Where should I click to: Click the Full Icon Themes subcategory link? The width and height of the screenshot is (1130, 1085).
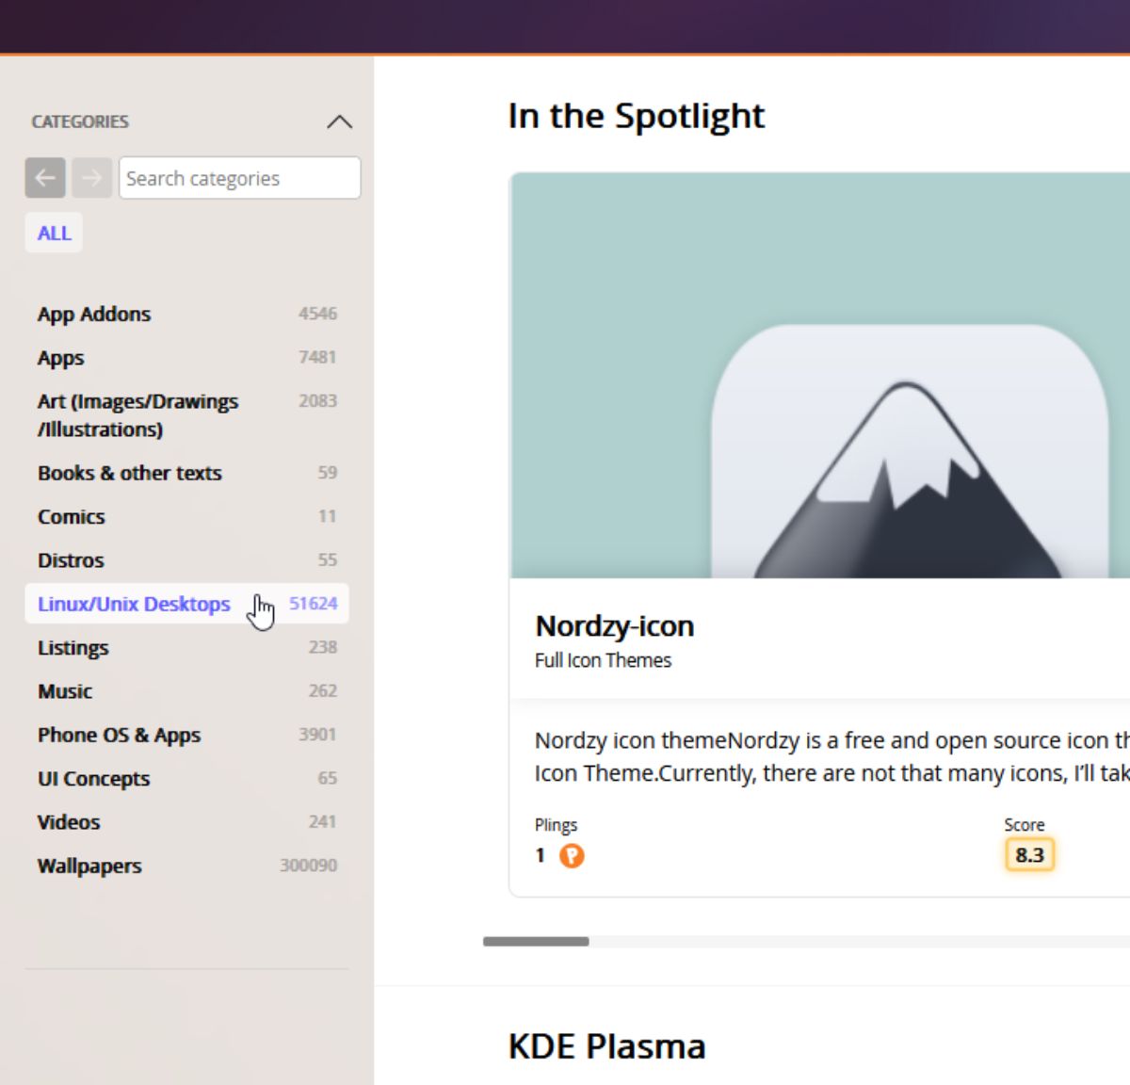(x=603, y=660)
